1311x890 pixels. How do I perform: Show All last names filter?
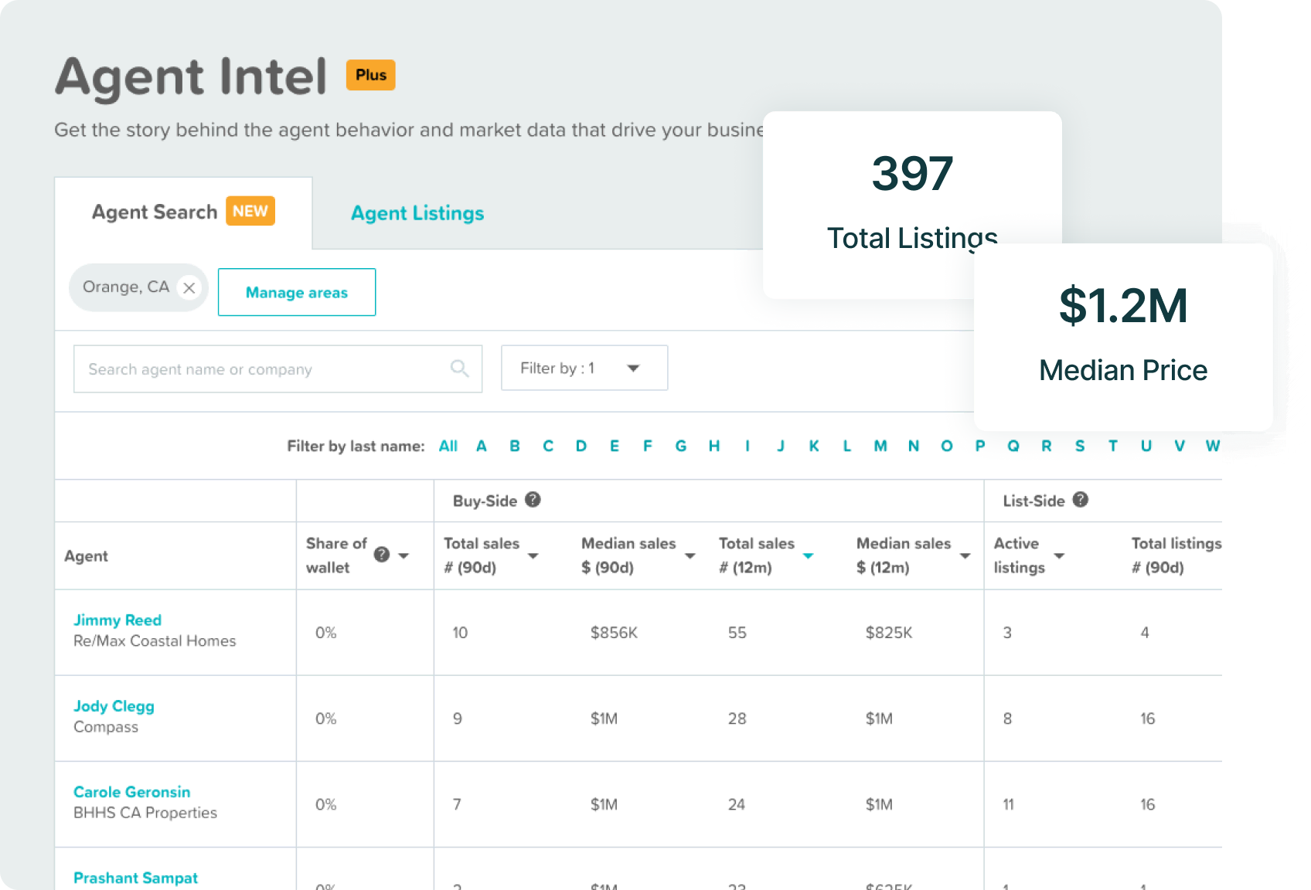click(448, 446)
